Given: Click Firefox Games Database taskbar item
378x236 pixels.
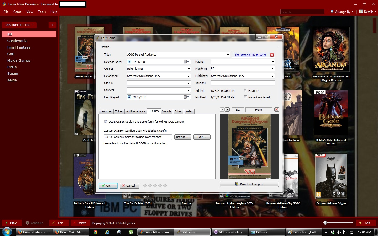Looking at the screenshot, I should point(34,232).
